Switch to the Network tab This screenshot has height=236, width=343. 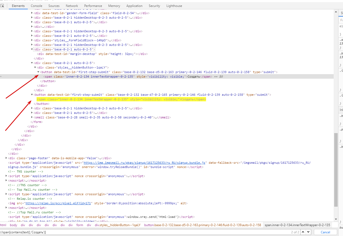pos(72,6)
